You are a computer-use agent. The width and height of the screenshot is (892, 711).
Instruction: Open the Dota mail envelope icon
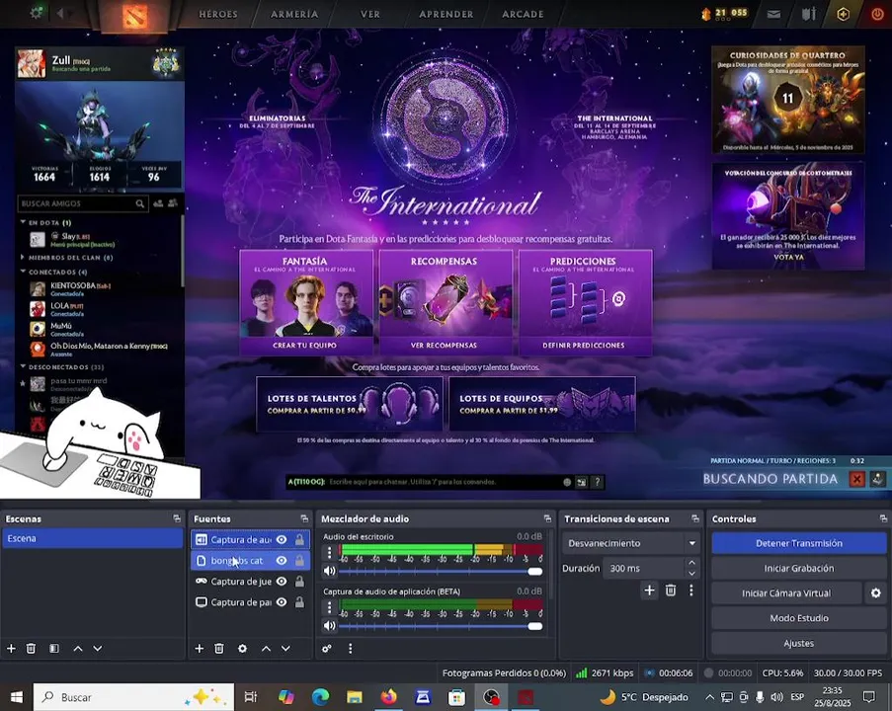pyautogui.click(x=773, y=14)
